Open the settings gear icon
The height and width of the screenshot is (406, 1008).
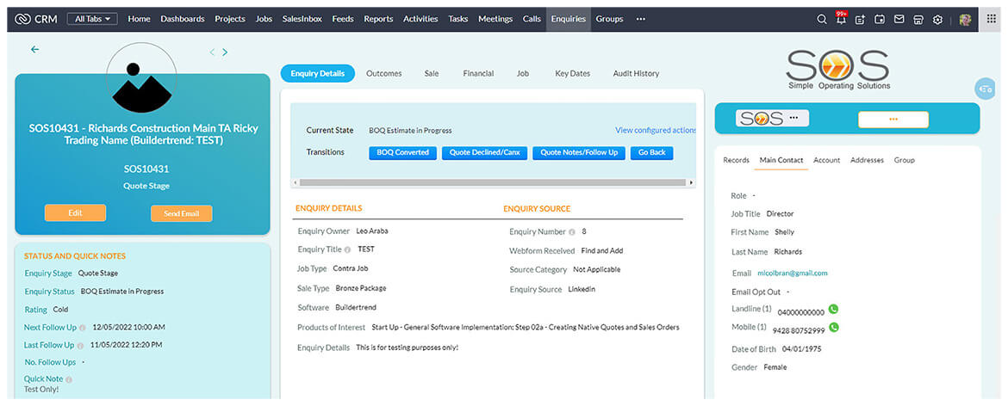tap(938, 19)
